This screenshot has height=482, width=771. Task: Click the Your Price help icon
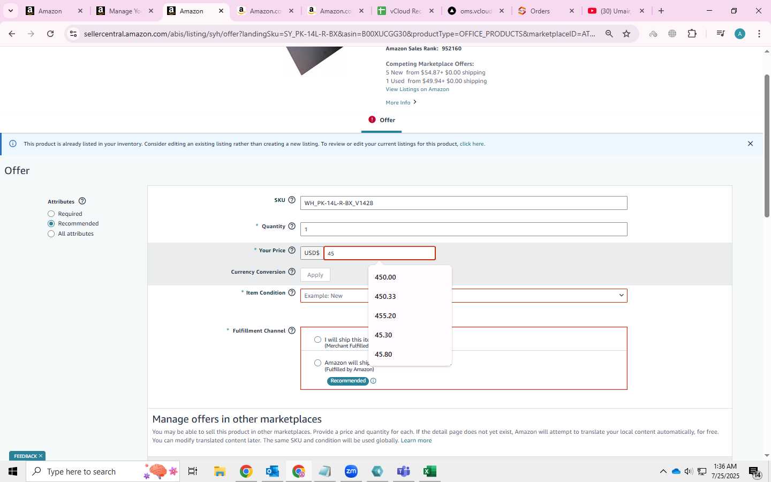tap(292, 250)
